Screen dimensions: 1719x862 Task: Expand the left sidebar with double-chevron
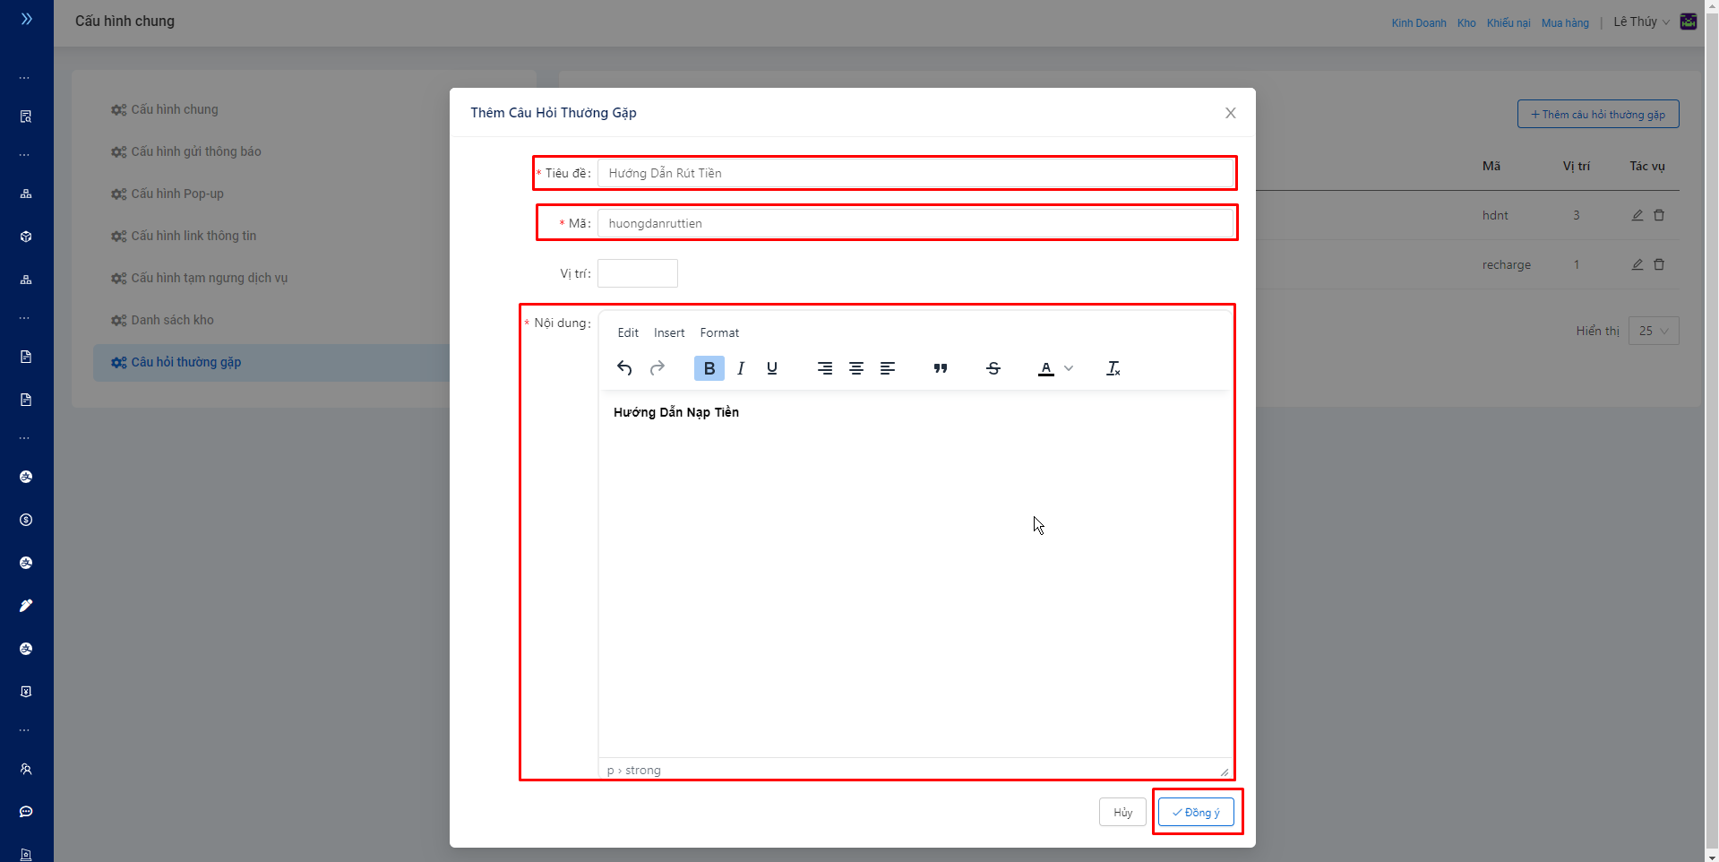(26, 19)
